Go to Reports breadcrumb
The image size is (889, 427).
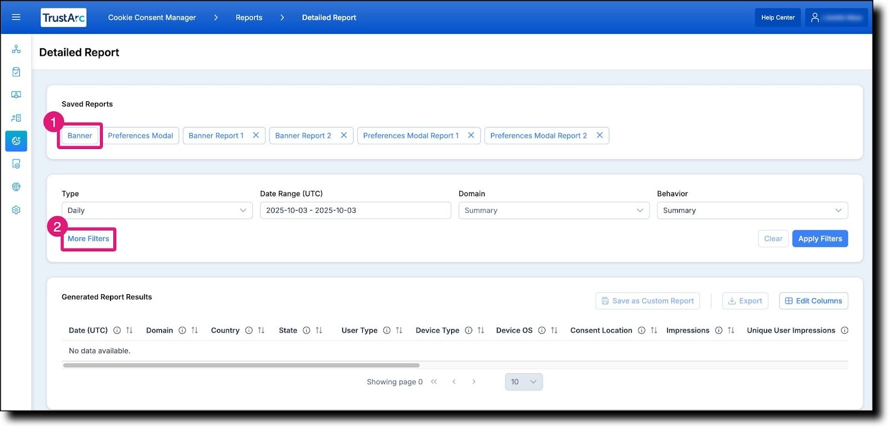click(x=249, y=18)
